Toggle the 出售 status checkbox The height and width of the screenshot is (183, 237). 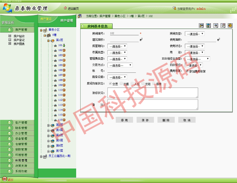pyautogui.click(x=121, y=83)
